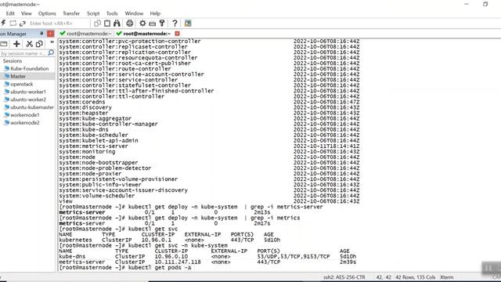The height and width of the screenshot is (282, 501).
Task: Open the Tools menu
Action: click(x=112, y=13)
